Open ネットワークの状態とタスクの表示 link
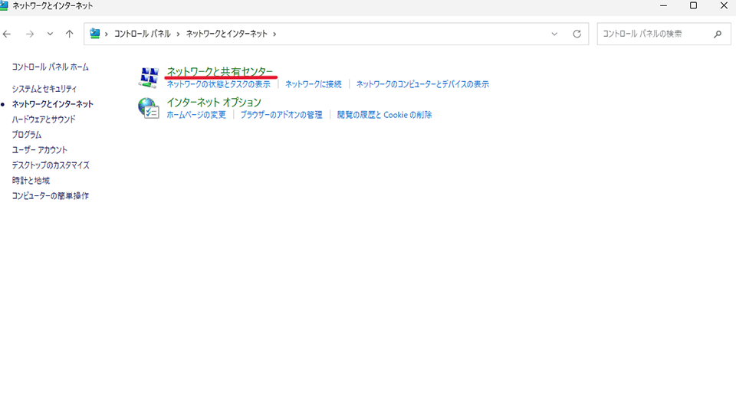The height and width of the screenshot is (412, 736). tap(219, 84)
